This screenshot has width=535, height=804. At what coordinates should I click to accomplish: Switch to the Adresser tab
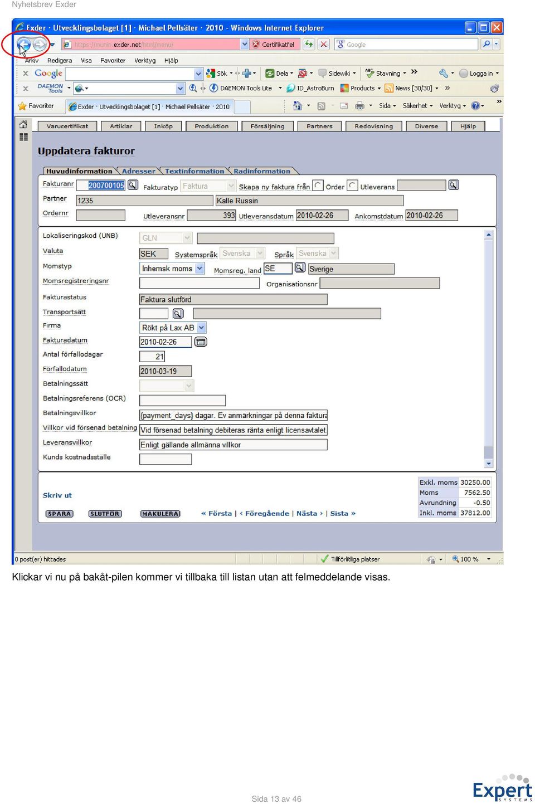point(138,171)
